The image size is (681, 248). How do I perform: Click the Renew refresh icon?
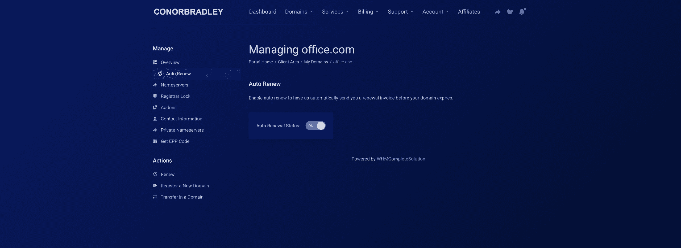(155, 175)
